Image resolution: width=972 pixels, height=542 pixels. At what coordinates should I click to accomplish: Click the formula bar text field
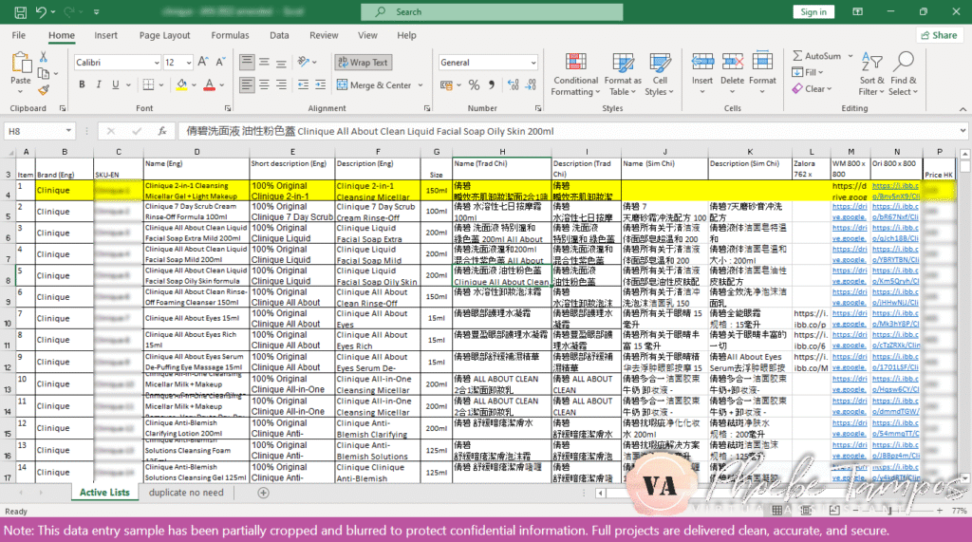coord(568,131)
